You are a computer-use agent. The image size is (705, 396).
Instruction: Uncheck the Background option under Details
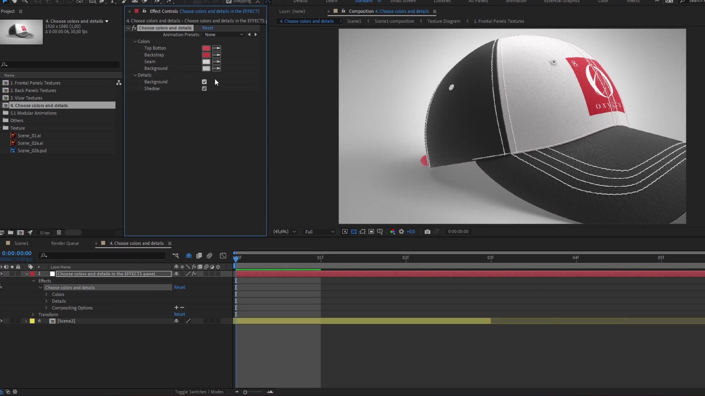click(204, 82)
